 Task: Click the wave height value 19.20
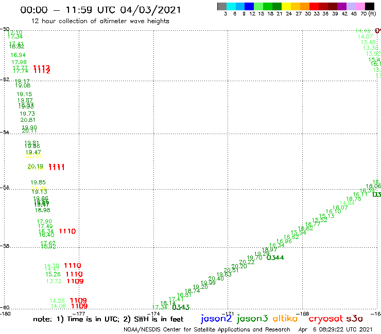[200, 287]
